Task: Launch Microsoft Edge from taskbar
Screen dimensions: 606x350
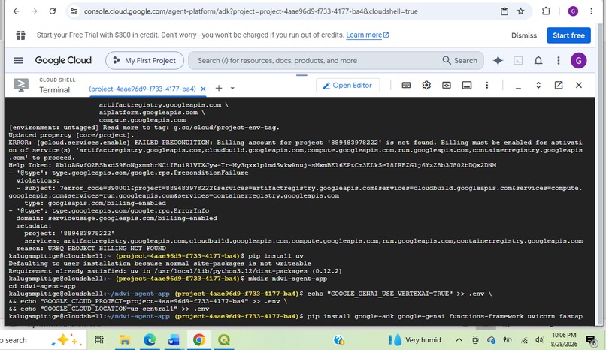Action: pyautogui.click(x=150, y=340)
